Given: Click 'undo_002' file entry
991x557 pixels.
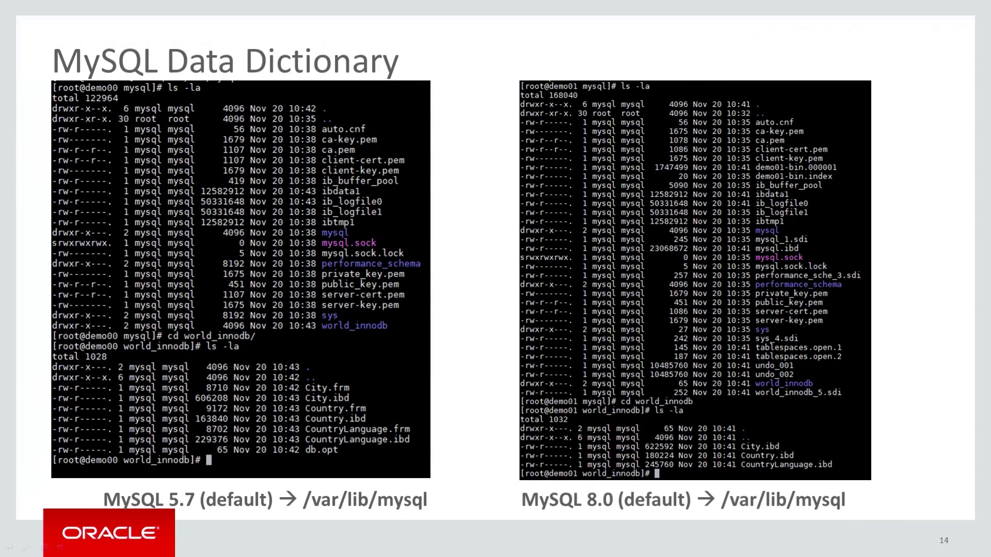Looking at the screenshot, I should 774,374.
